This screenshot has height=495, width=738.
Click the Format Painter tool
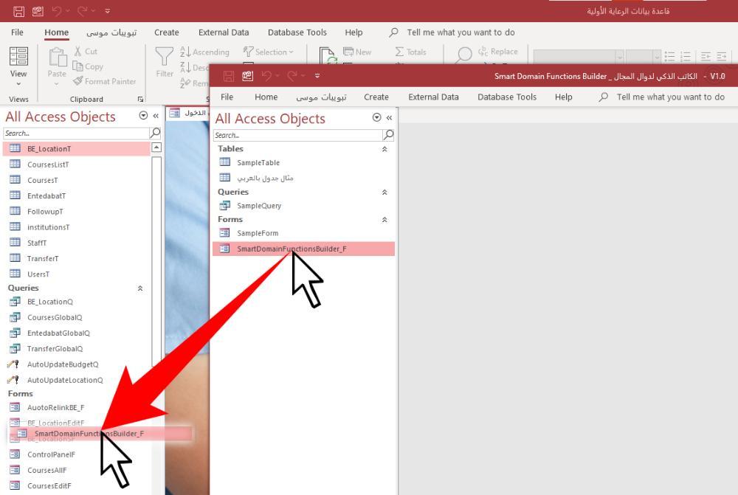coord(105,81)
